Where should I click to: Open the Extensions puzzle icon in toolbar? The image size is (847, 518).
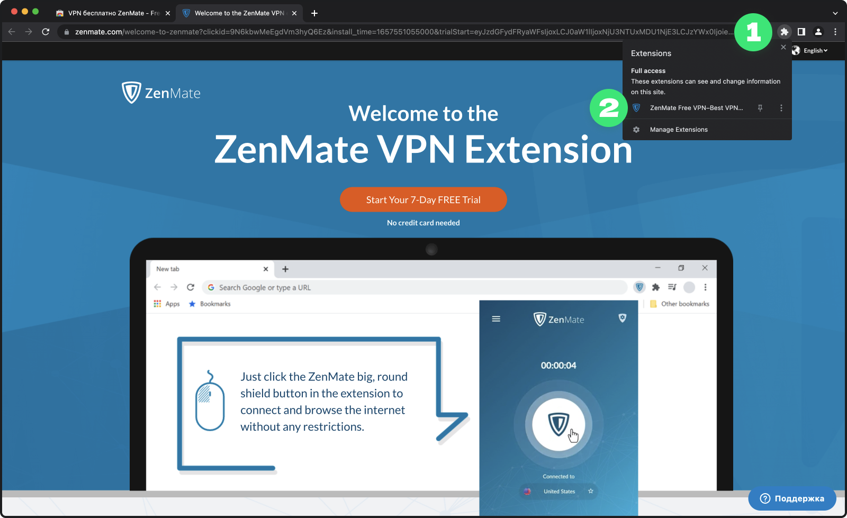784,32
